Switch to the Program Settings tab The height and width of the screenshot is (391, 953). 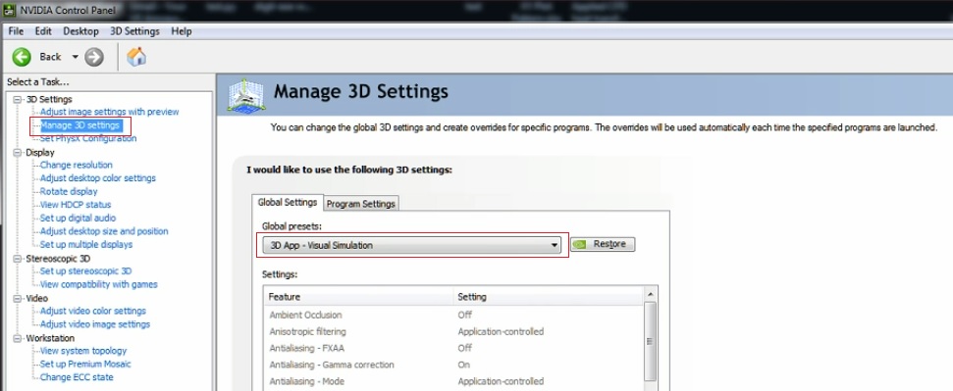361,204
